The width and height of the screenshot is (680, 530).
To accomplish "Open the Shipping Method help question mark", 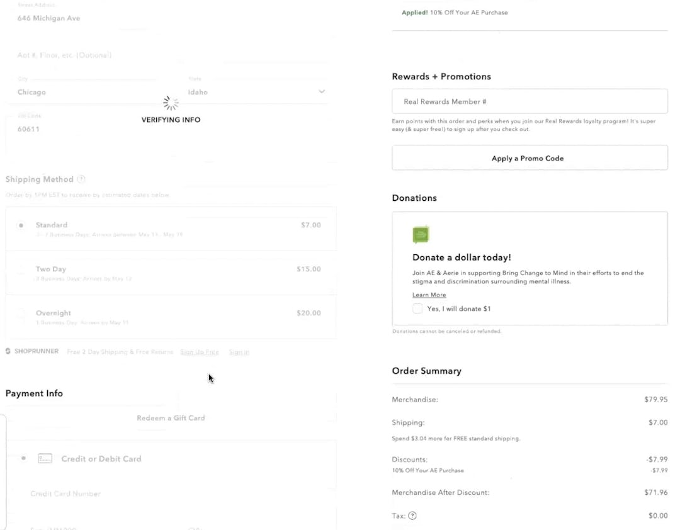I will pos(81,179).
